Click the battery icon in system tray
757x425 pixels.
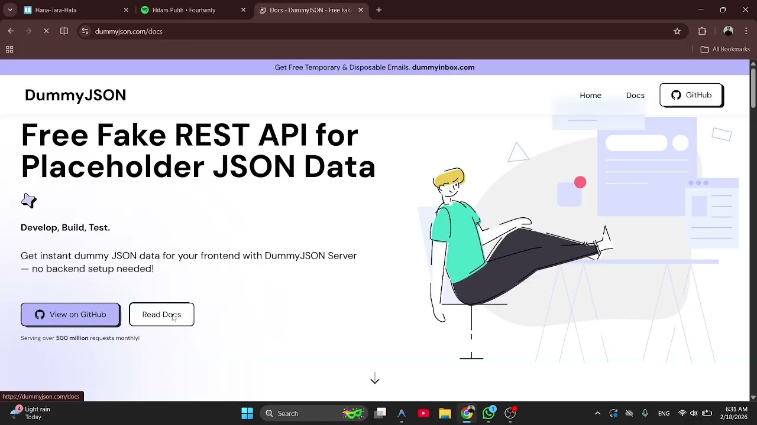point(707,413)
